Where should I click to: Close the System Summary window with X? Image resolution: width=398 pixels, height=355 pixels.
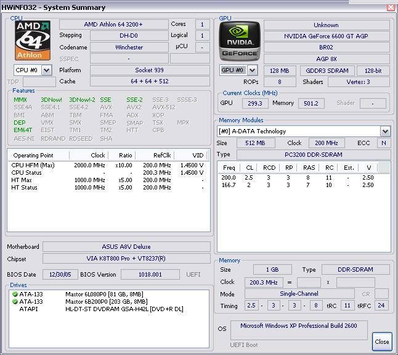point(391,7)
